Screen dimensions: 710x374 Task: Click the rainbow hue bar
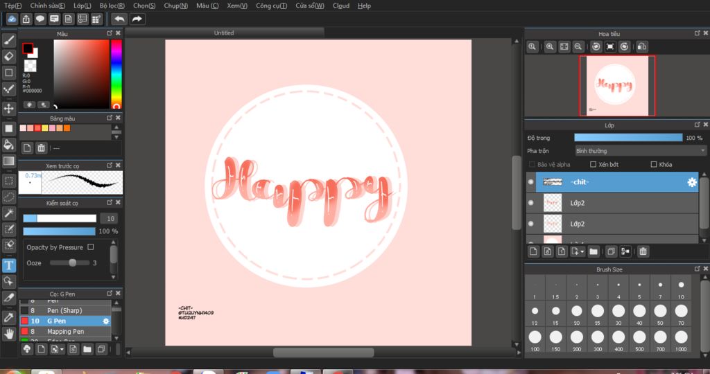116,73
